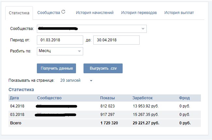Screen dimensions: 212x140
Task: Click the Показы column header
Action: (107, 98)
